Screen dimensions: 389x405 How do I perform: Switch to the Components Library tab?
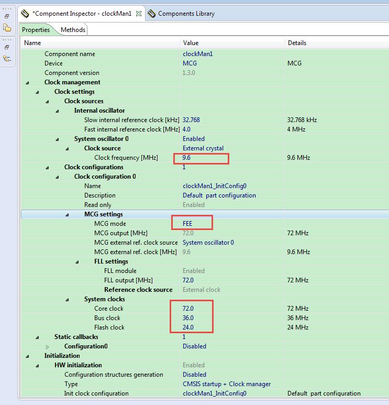click(186, 14)
